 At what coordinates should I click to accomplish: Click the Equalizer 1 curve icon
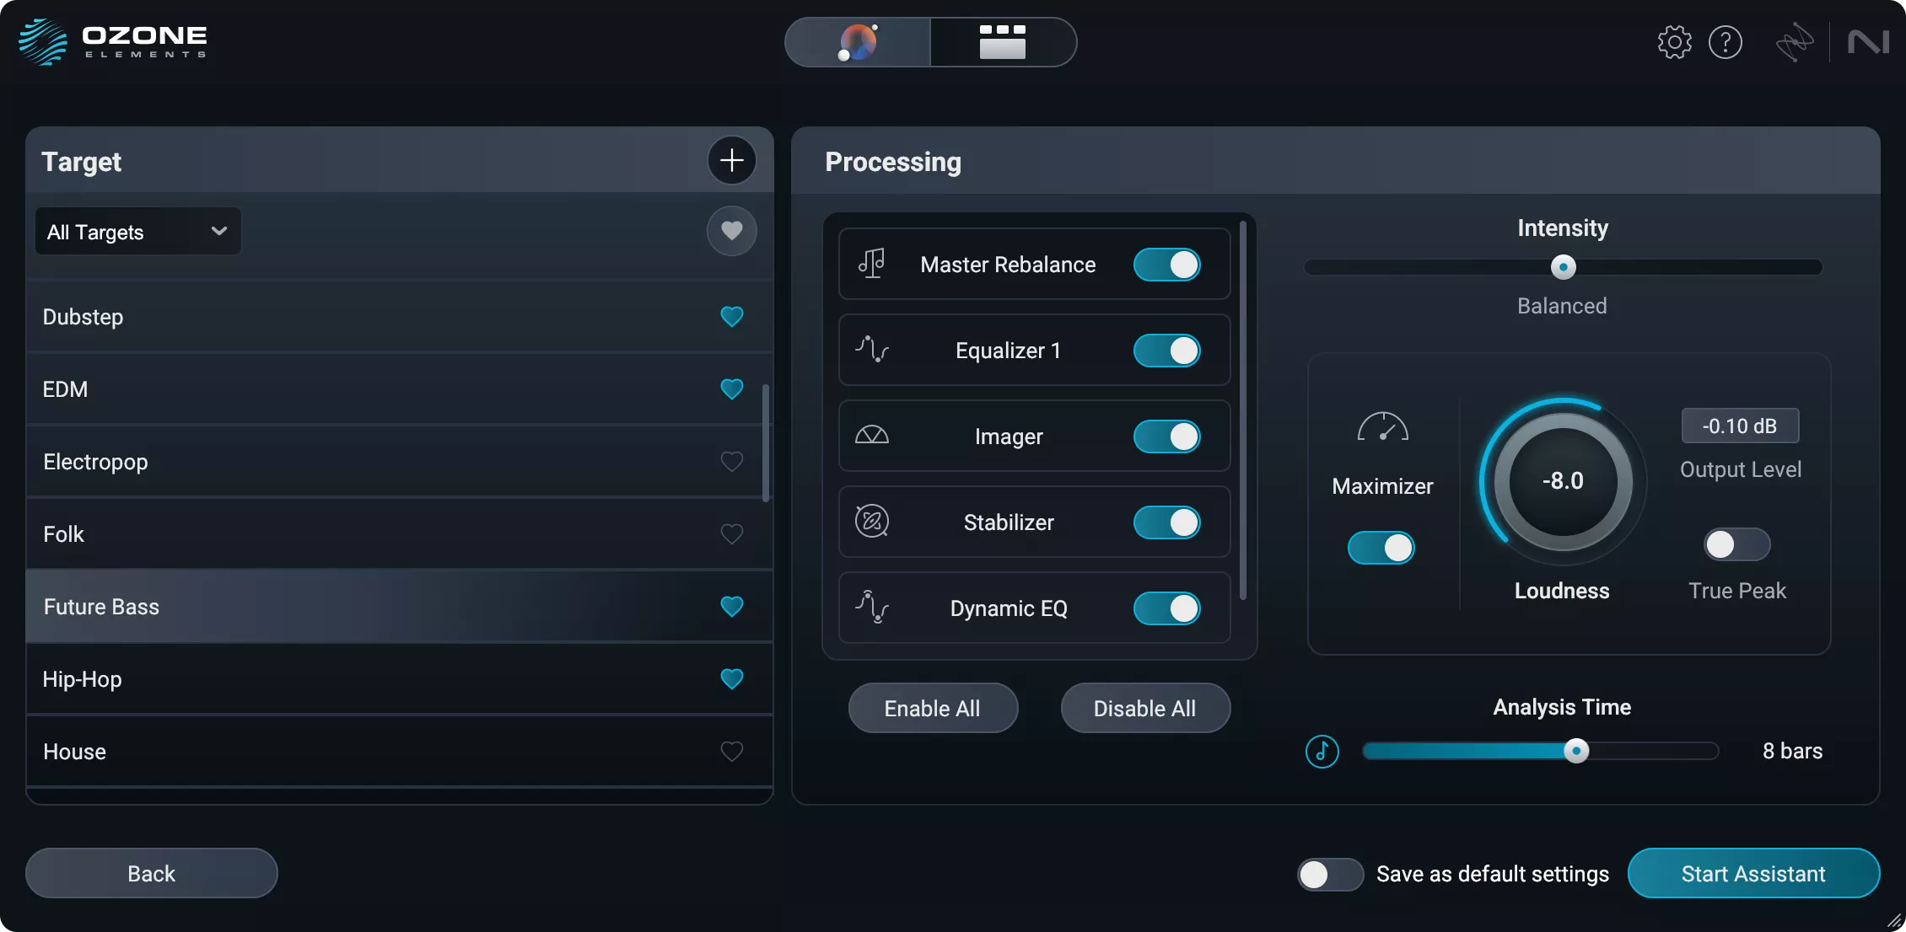(873, 351)
